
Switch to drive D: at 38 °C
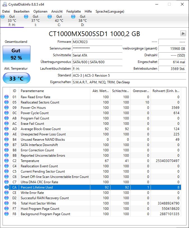point(82,20)
